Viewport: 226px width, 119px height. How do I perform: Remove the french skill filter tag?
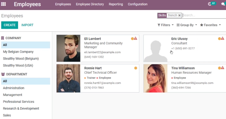click(x=180, y=15)
